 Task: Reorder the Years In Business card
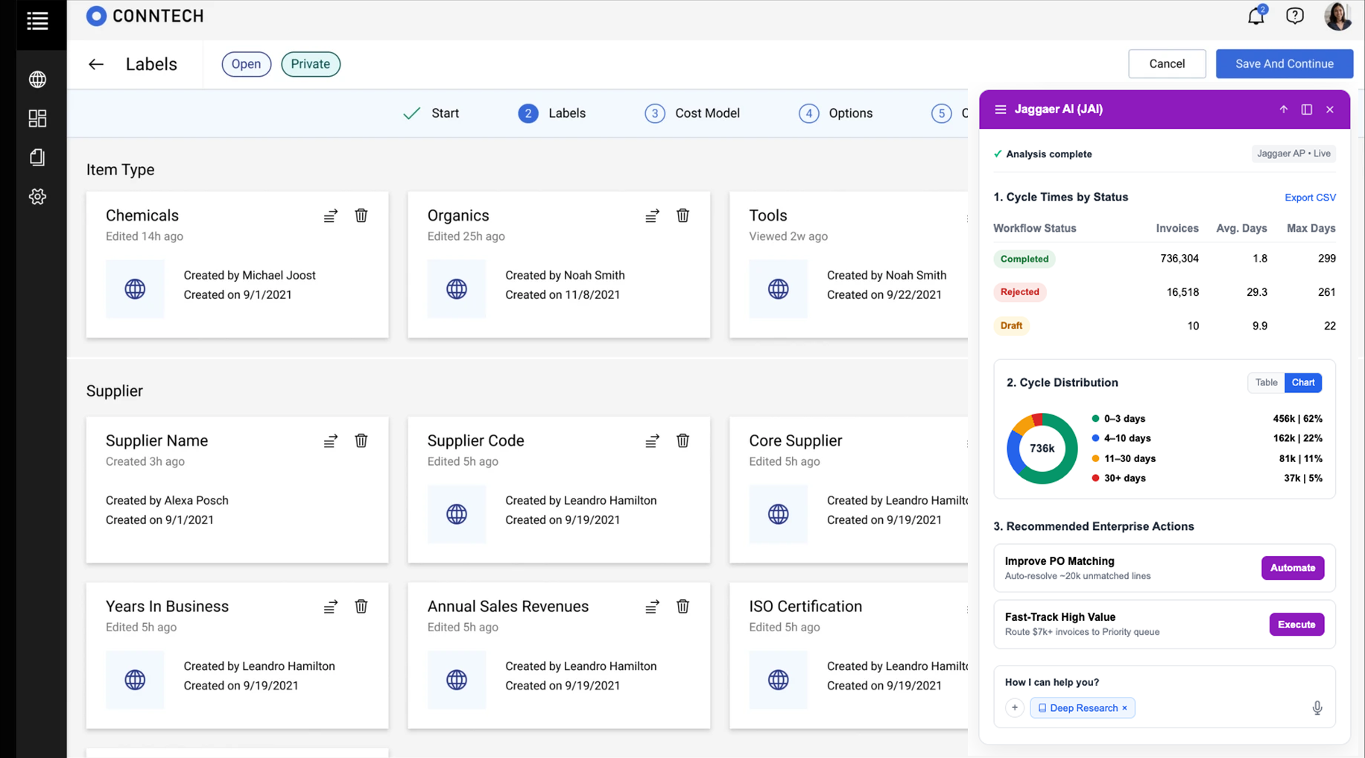(x=330, y=607)
